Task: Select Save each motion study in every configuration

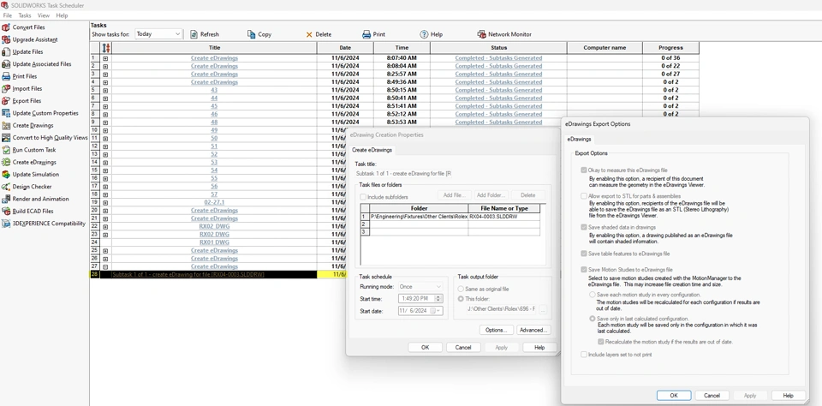Action: 593,295
